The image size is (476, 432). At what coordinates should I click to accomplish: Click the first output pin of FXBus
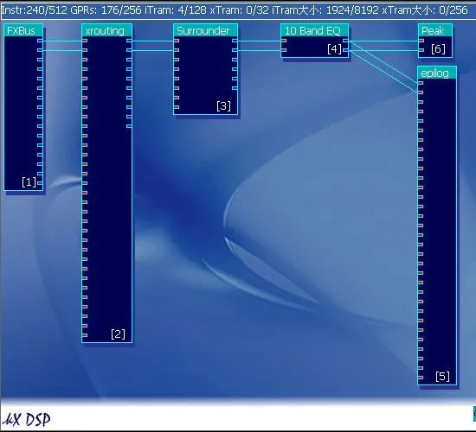(x=40, y=41)
